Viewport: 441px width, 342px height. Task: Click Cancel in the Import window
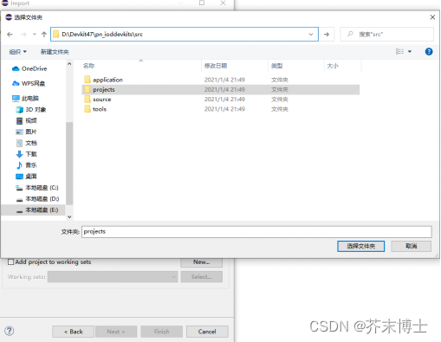pyautogui.click(x=207, y=332)
